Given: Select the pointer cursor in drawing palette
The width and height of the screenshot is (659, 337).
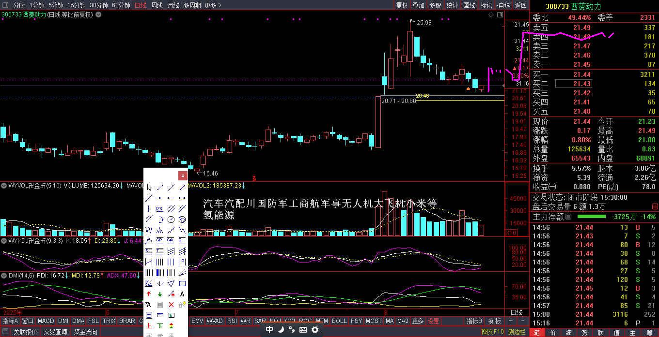Looking at the screenshot, I should click(149, 188).
